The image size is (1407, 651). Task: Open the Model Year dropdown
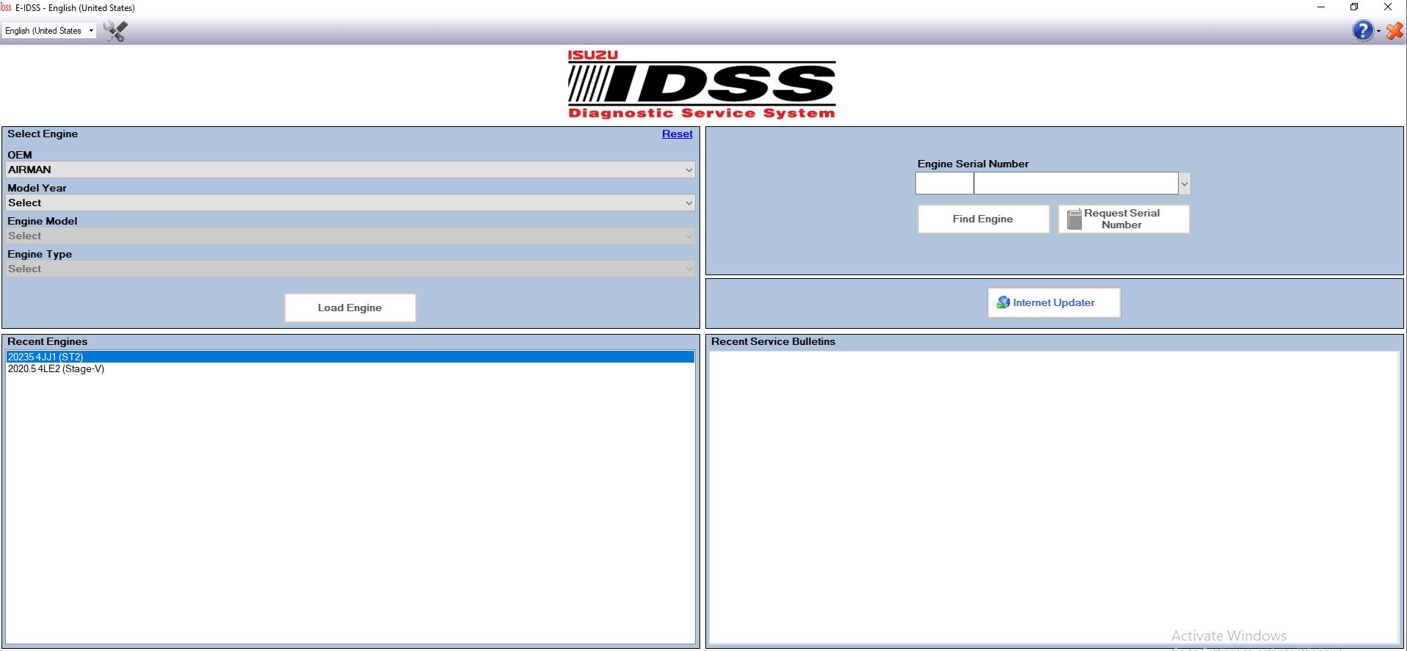(350, 203)
